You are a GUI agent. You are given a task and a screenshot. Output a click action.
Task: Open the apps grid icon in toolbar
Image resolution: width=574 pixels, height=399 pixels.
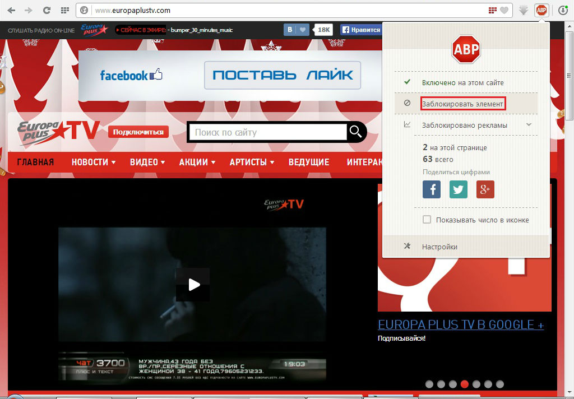pos(64,10)
